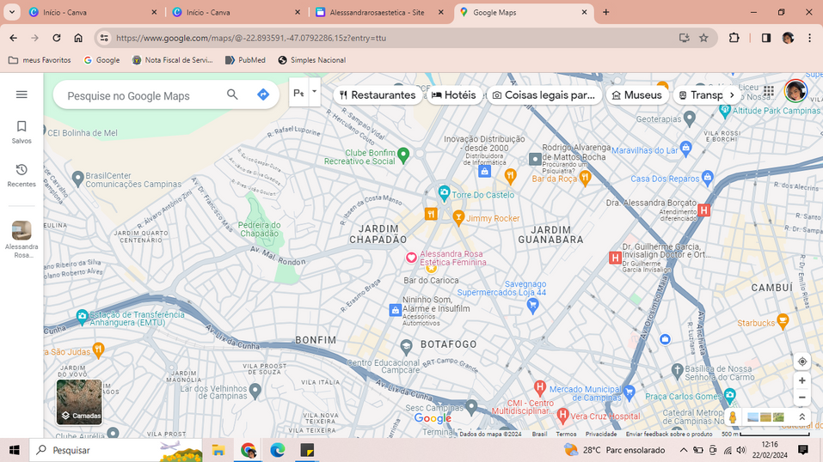Image resolution: width=823 pixels, height=462 pixels.
Task: Click the Centro Educacional Campcare marker
Action: coord(406,346)
